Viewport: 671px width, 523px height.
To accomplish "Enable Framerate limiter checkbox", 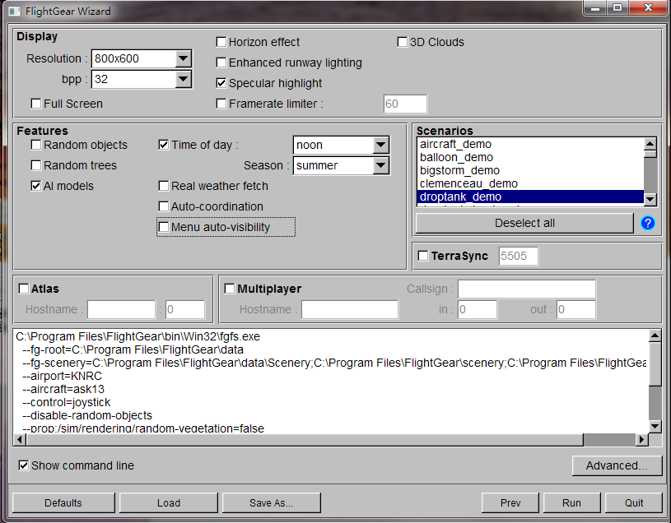I will [x=221, y=104].
